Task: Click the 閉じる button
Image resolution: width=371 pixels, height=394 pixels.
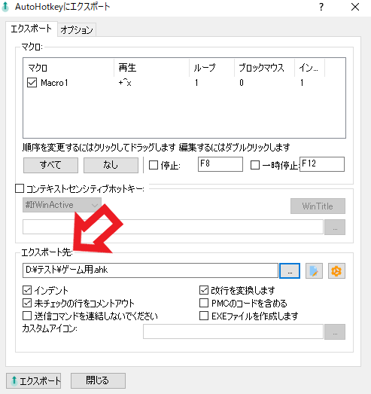Action: (x=98, y=380)
